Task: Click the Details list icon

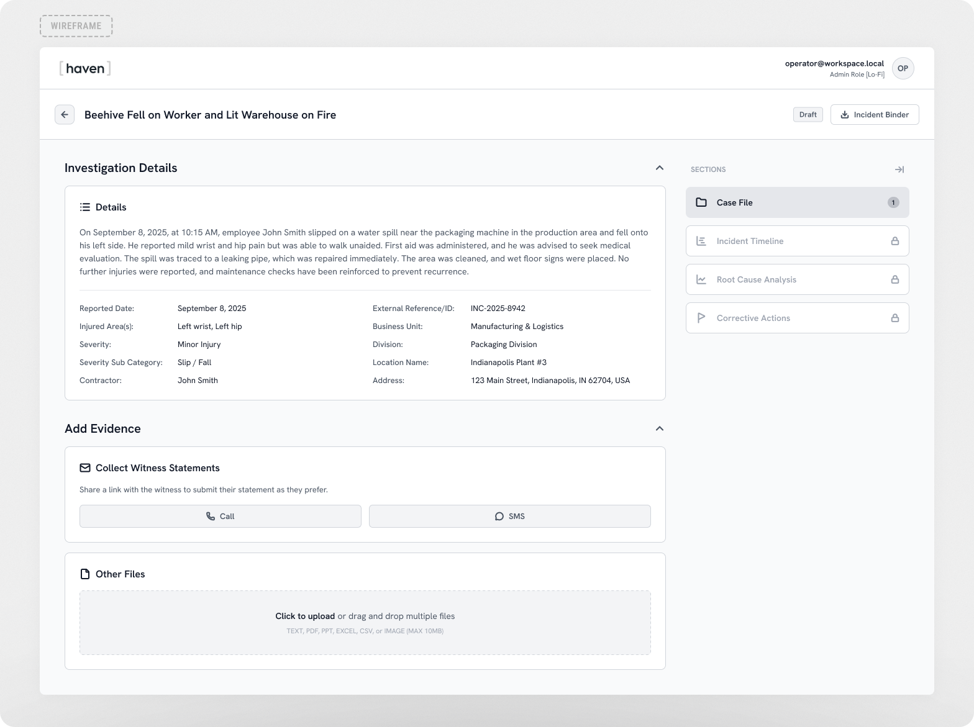Action: point(85,207)
